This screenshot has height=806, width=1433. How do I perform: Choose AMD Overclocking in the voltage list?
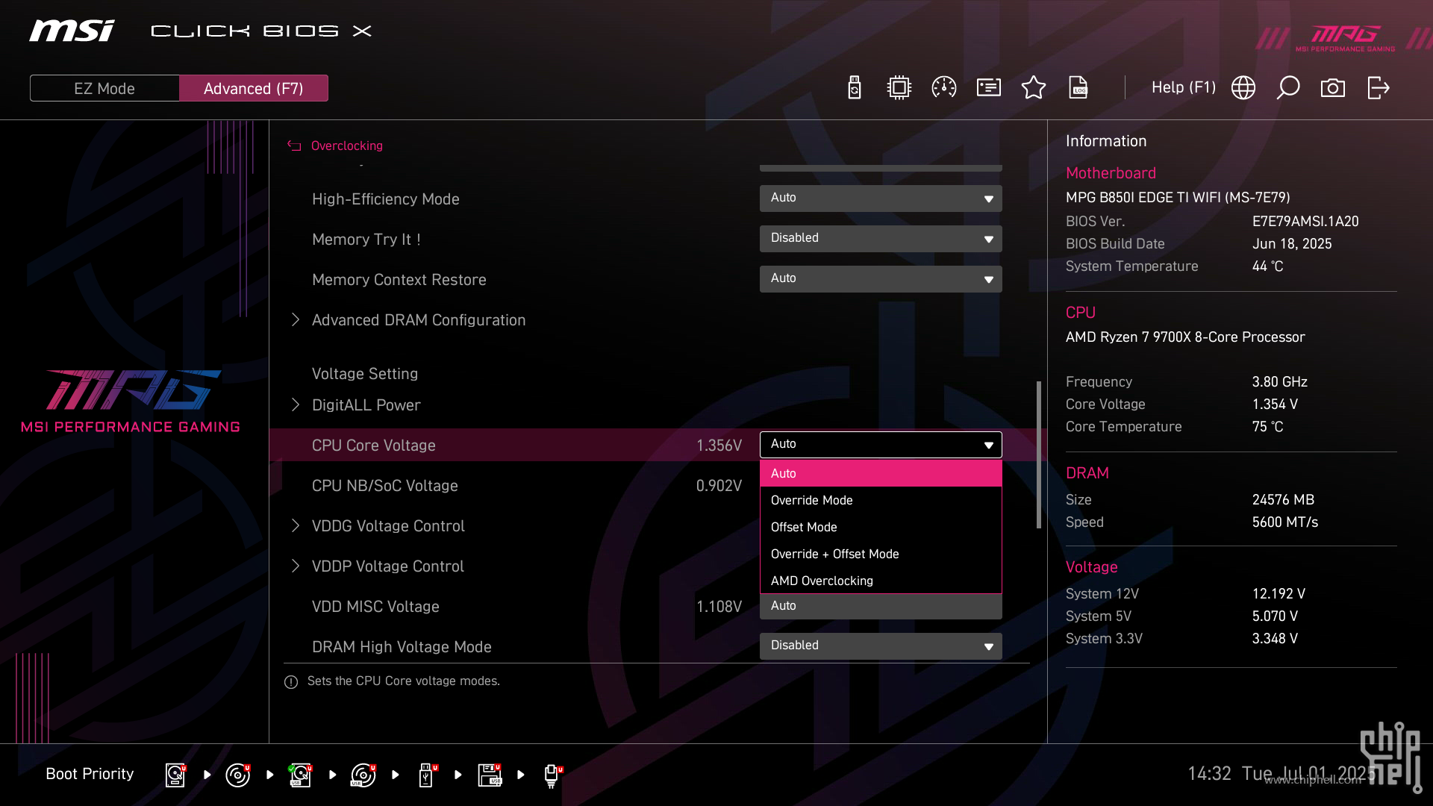click(881, 581)
